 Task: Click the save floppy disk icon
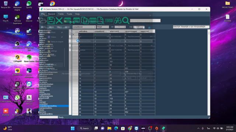(x=51, y=21)
